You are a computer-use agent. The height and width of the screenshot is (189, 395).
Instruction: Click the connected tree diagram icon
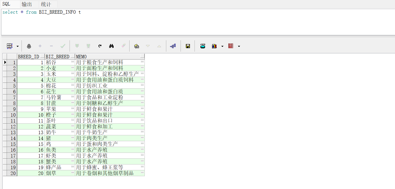pyautogui.click(x=173, y=46)
